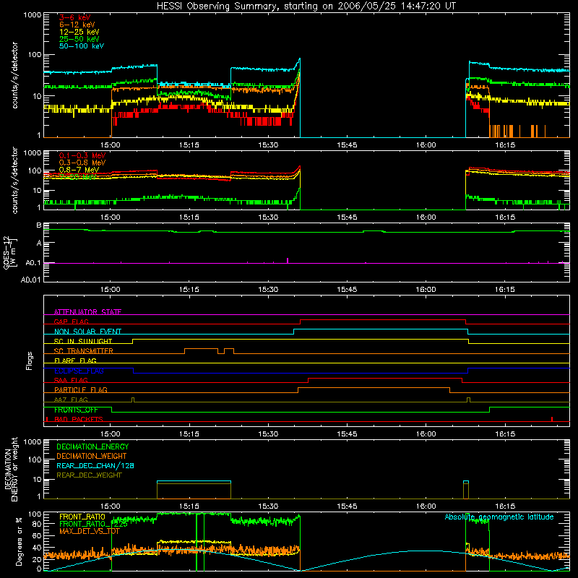Click the green FRONT_RATIO_1225 legend label

pos(93,524)
